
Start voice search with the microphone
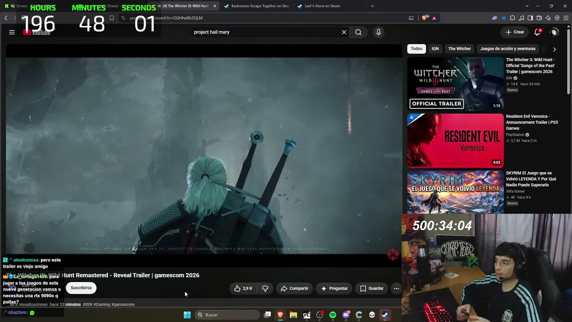coord(379,32)
